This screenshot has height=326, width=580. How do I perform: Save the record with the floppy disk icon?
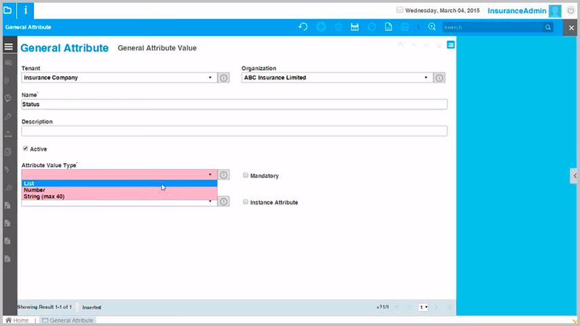355,27
